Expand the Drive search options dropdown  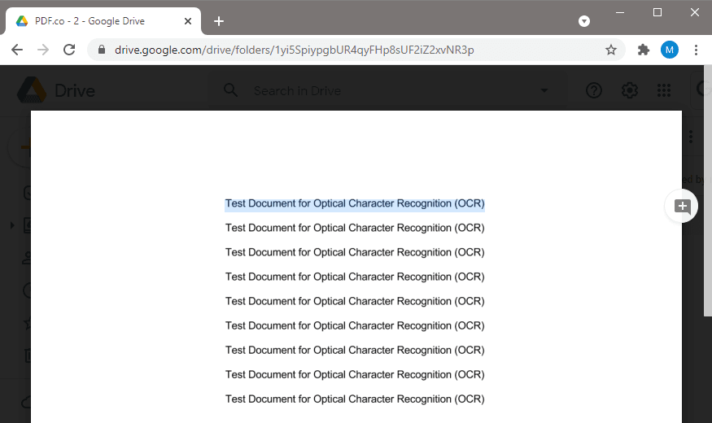[x=544, y=90]
